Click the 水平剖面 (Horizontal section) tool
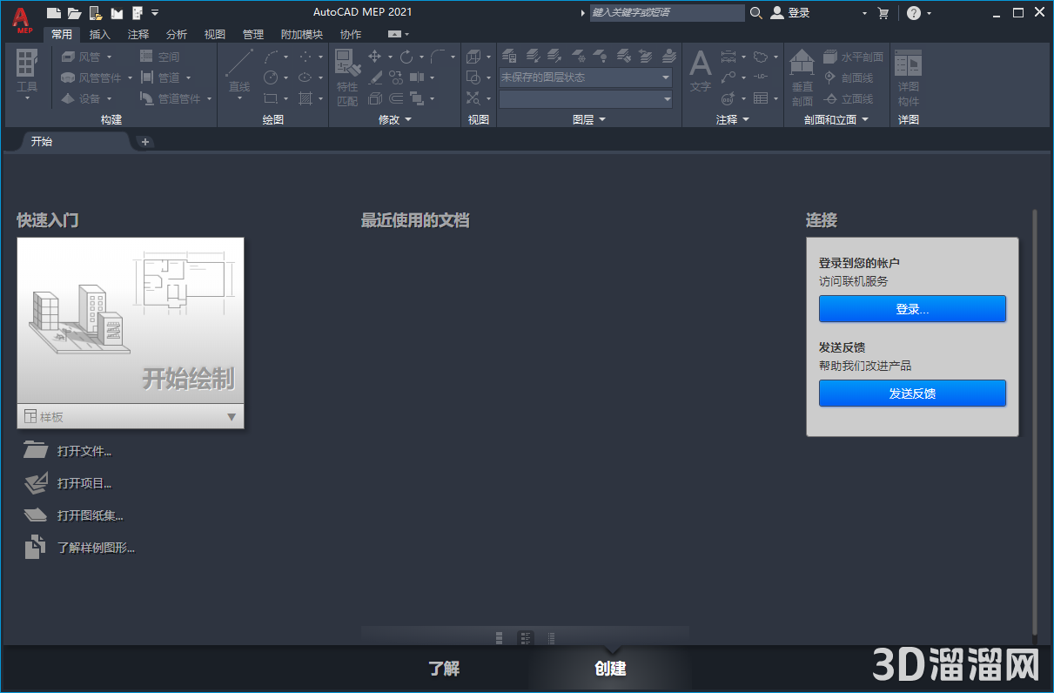 coord(853,57)
